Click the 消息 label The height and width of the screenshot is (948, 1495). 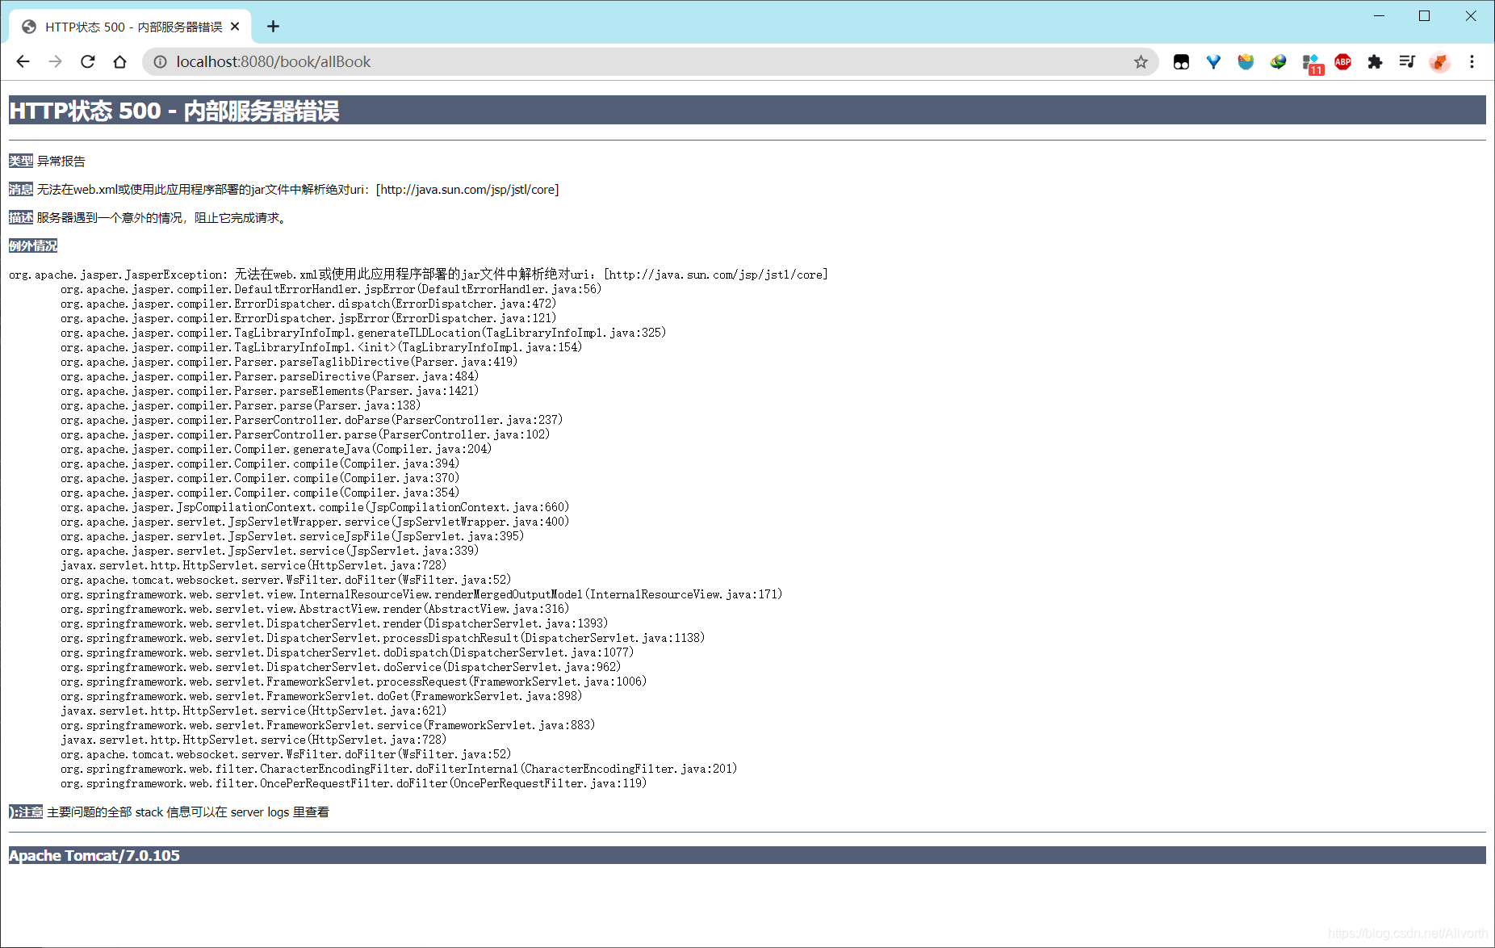pyautogui.click(x=21, y=189)
